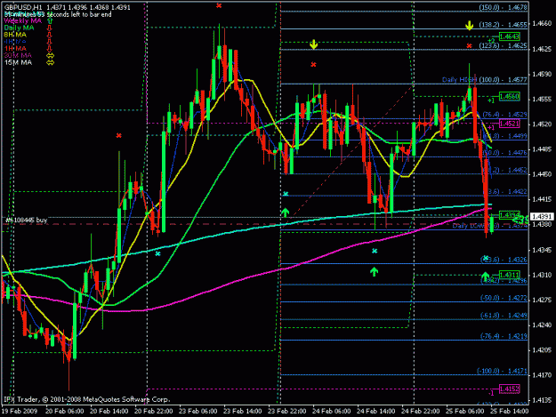556x417 pixels.
Task: Click 'seconds left to bar end' countdown text
Action: (x=79, y=14)
